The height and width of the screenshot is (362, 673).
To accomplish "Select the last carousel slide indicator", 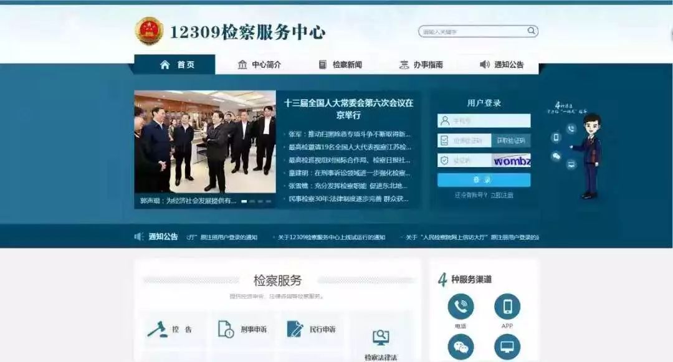I will 268,201.
